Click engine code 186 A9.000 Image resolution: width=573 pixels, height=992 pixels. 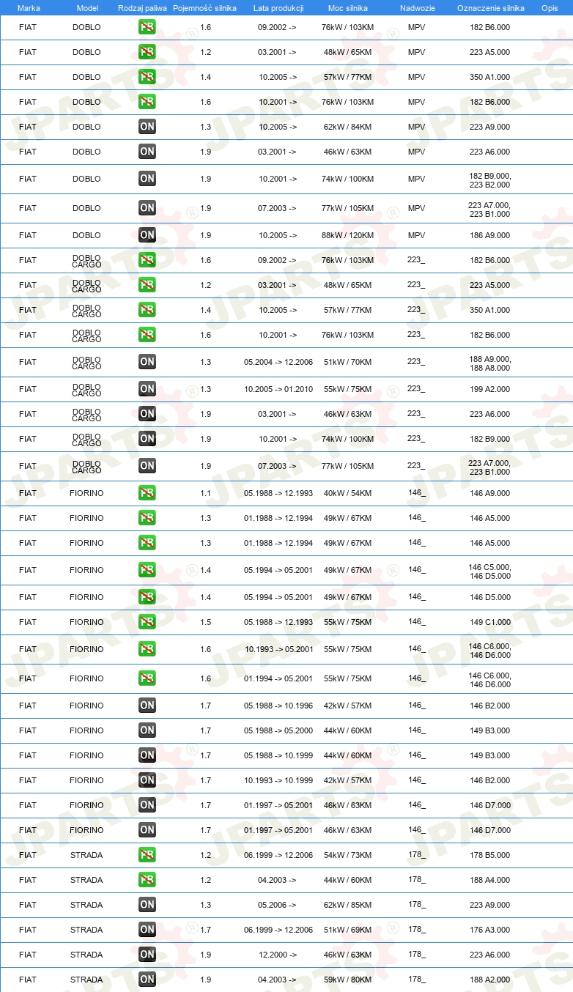click(490, 235)
